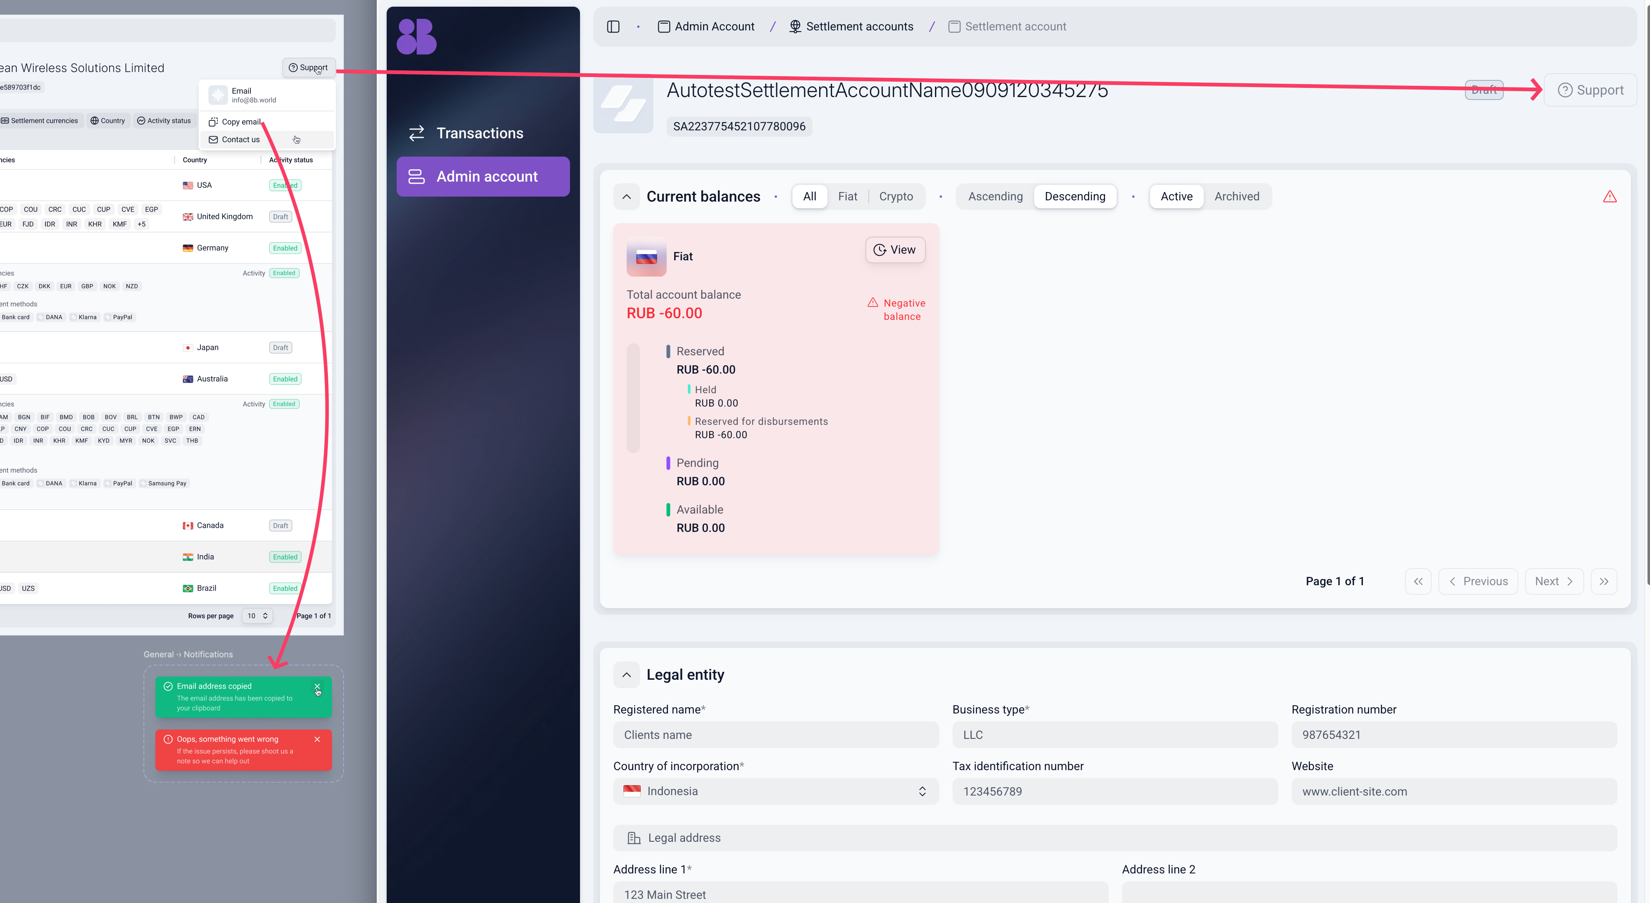Click the Japan Draft status badge
Screen dimensions: 1650x903
pos(280,348)
